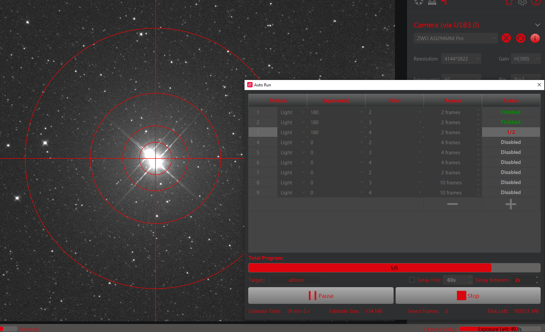Image resolution: width=545 pixels, height=332 pixels.
Task: Collapse the Camera (via USB3.0) section chevron
Action: 537,25
